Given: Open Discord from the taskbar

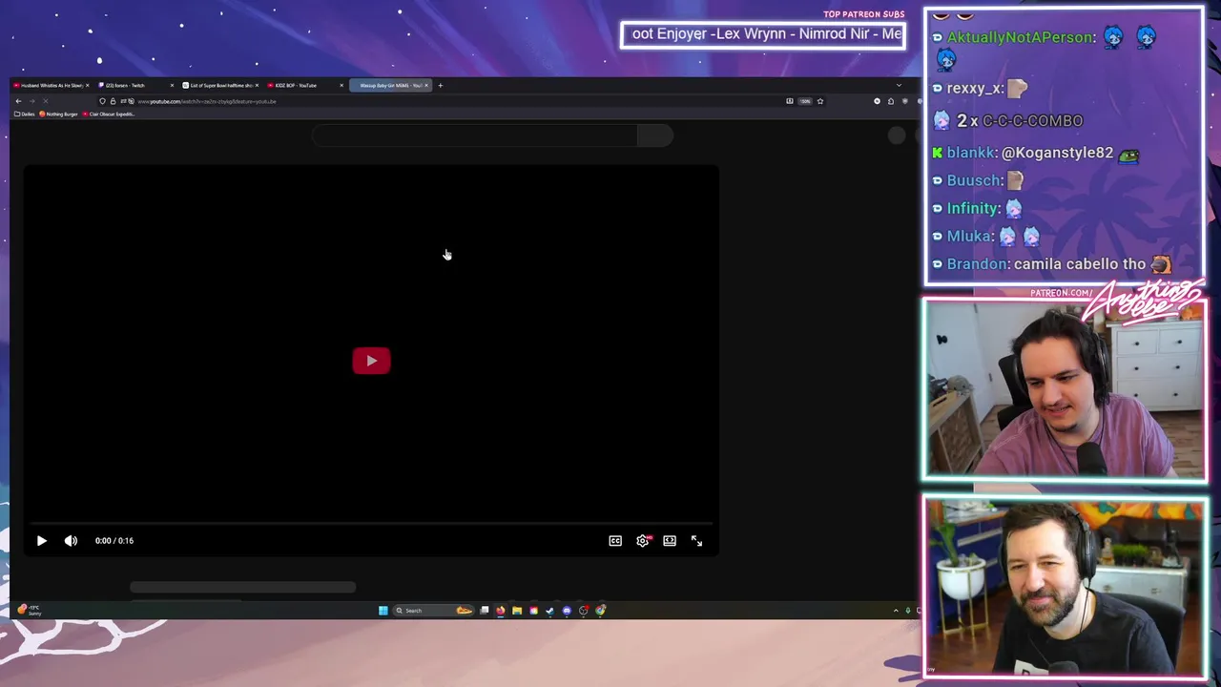Looking at the screenshot, I should tap(567, 611).
